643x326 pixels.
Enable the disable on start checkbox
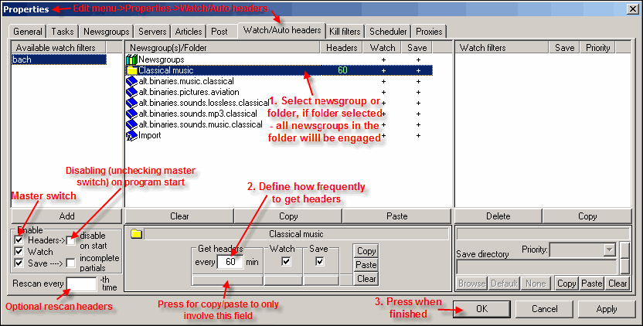[71, 240]
